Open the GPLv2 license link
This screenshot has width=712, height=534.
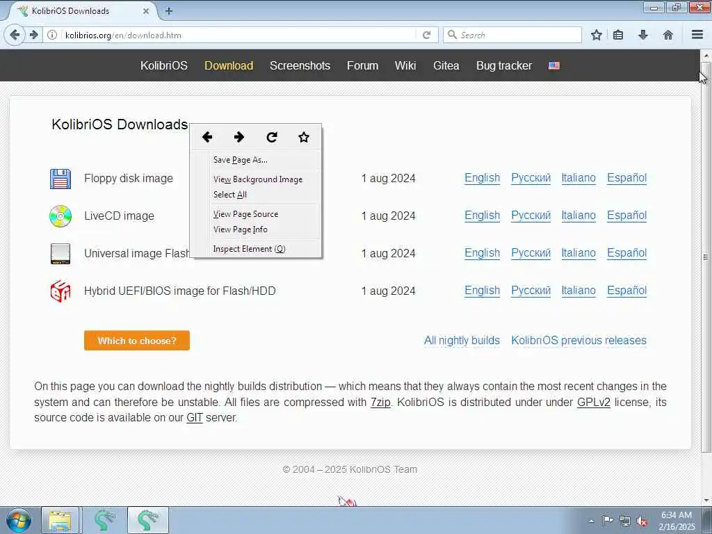click(x=594, y=403)
